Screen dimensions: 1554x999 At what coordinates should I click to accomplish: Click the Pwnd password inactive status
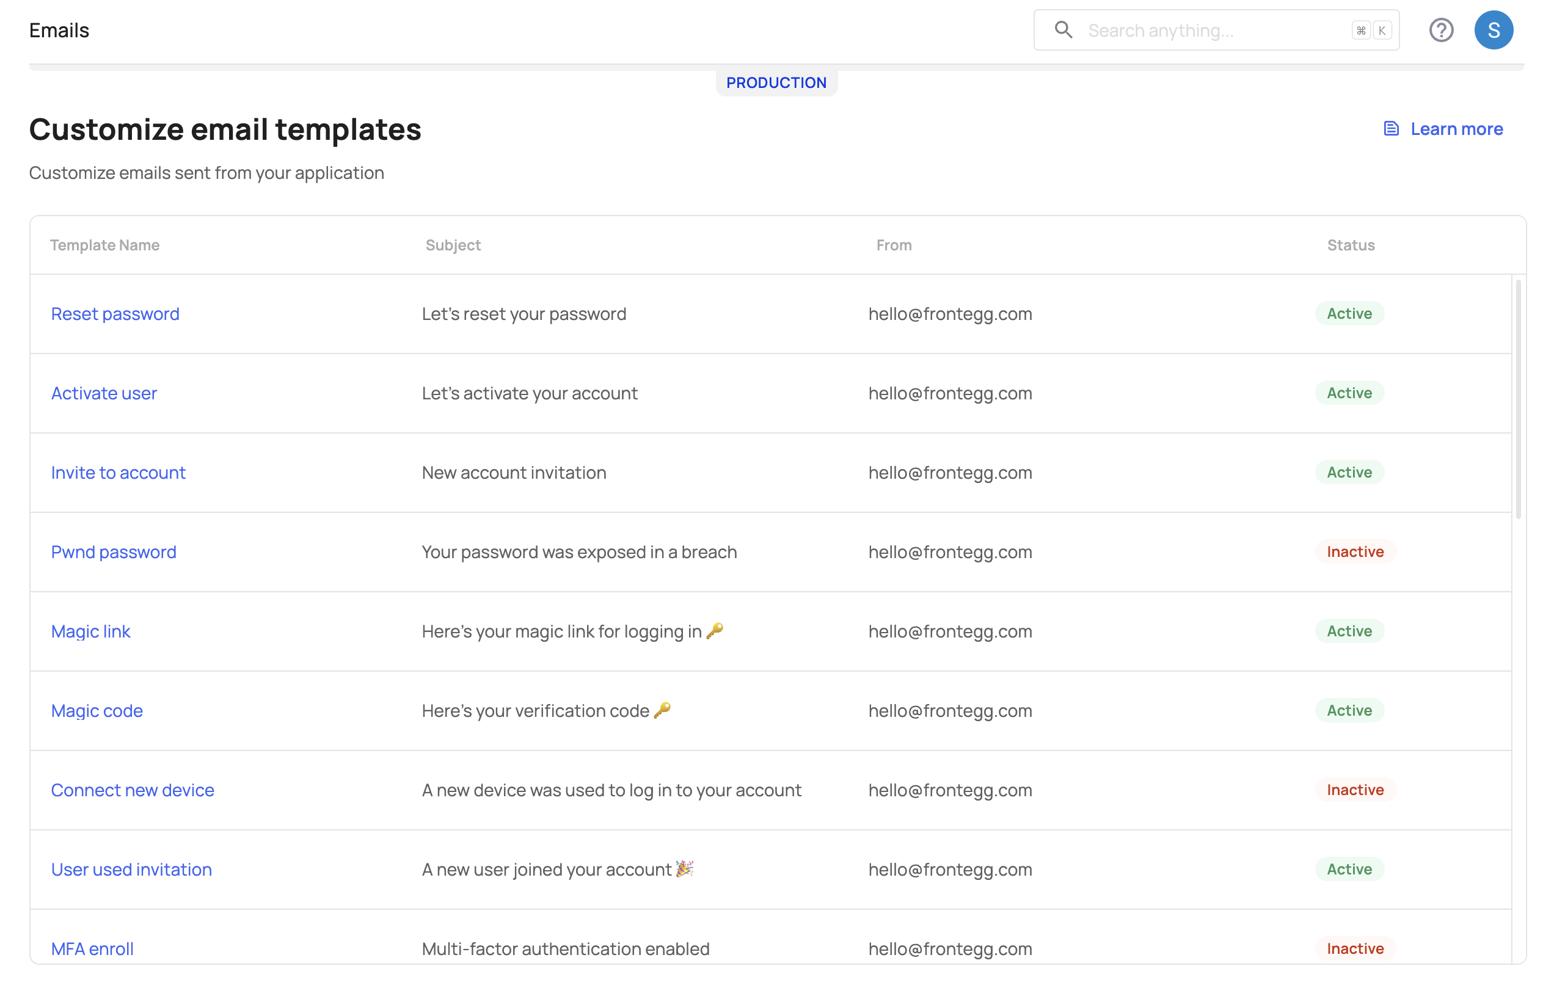click(1355, 551)
